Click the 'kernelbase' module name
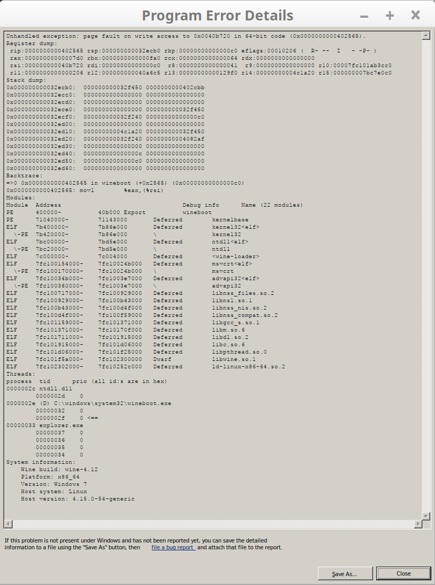The height and width of the screenshot is (585, 435). tap(230, 220)
